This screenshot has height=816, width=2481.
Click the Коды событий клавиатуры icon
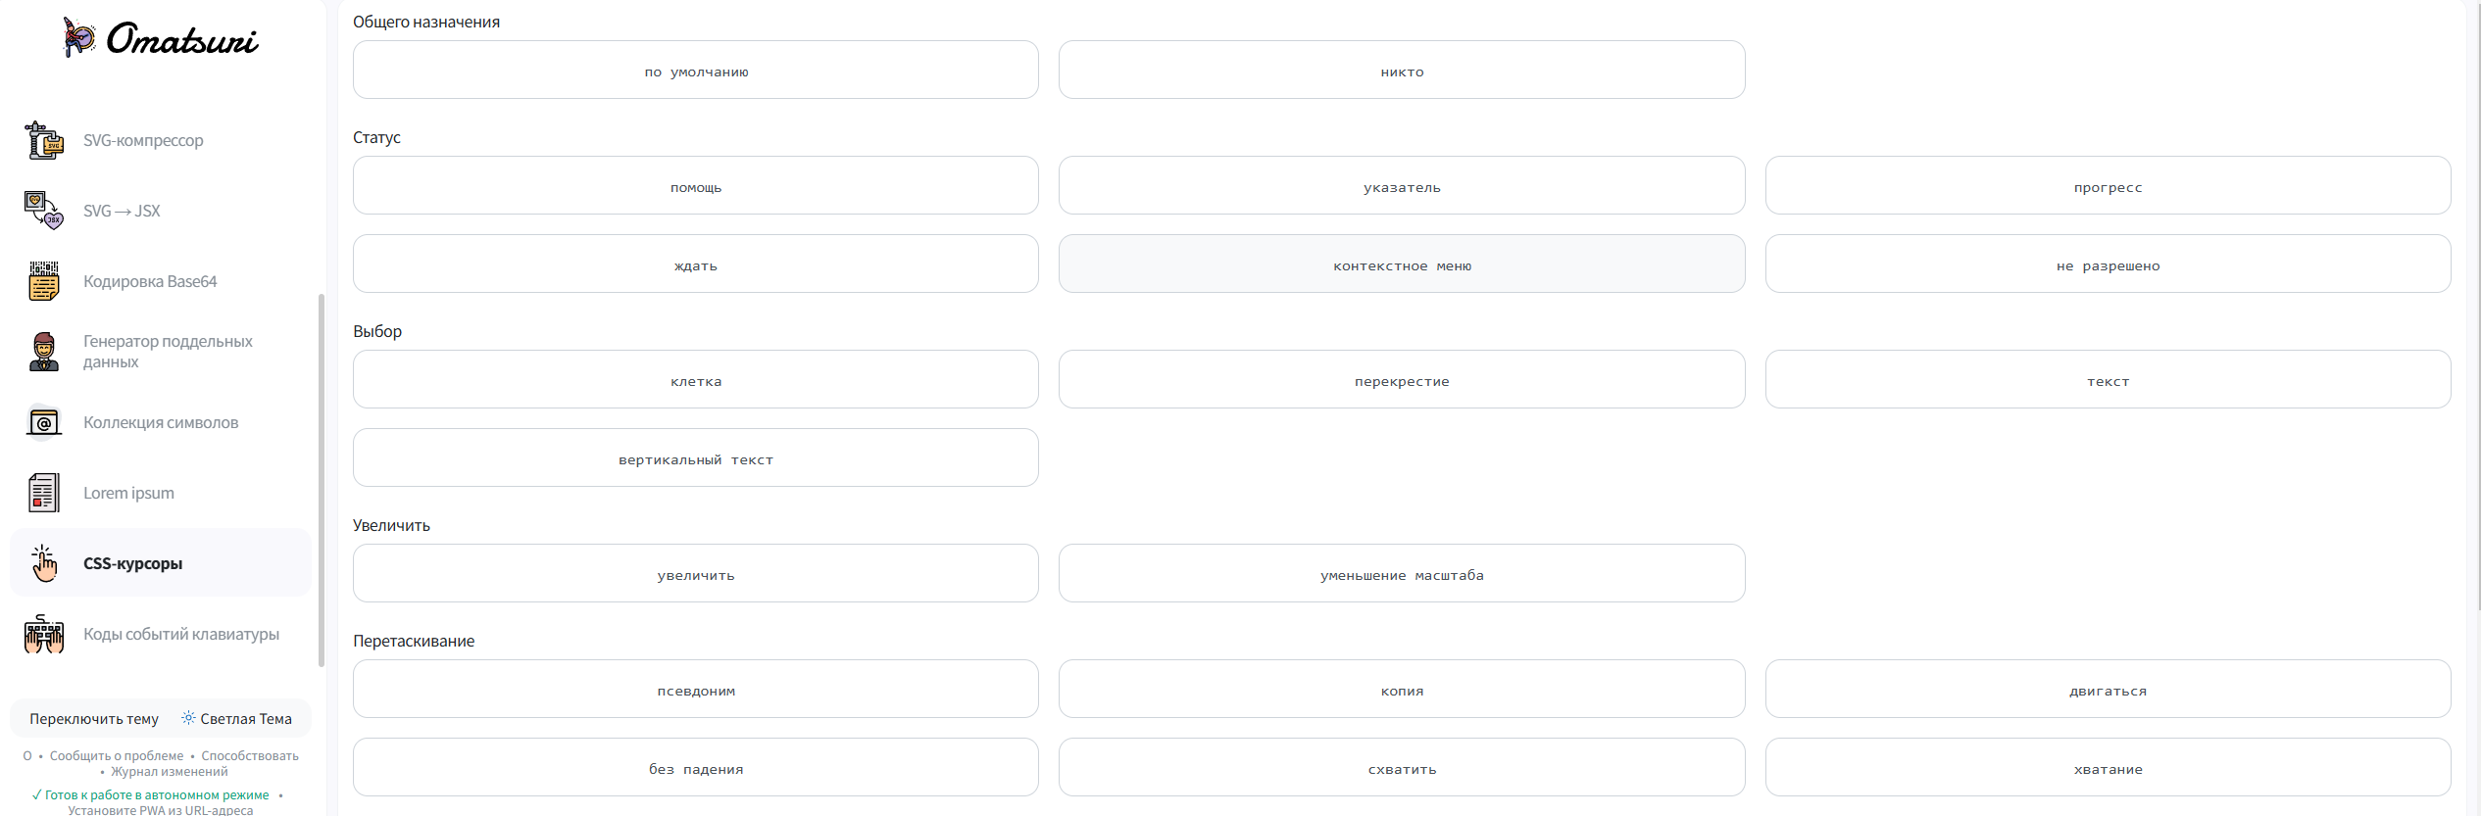coord(44,634)
